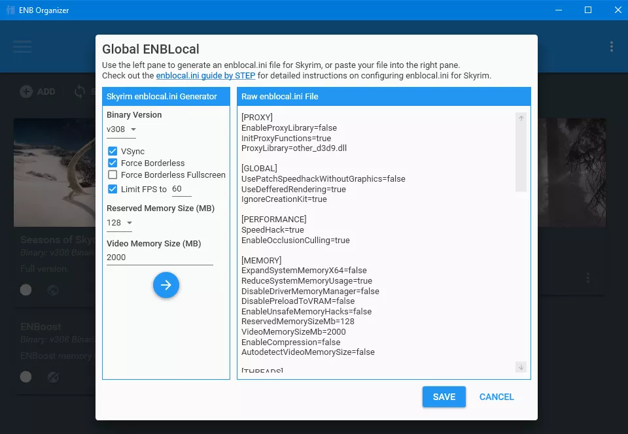Click the [MEMORY] section header text
Screen dimensions: 628x434
(261, 260)
